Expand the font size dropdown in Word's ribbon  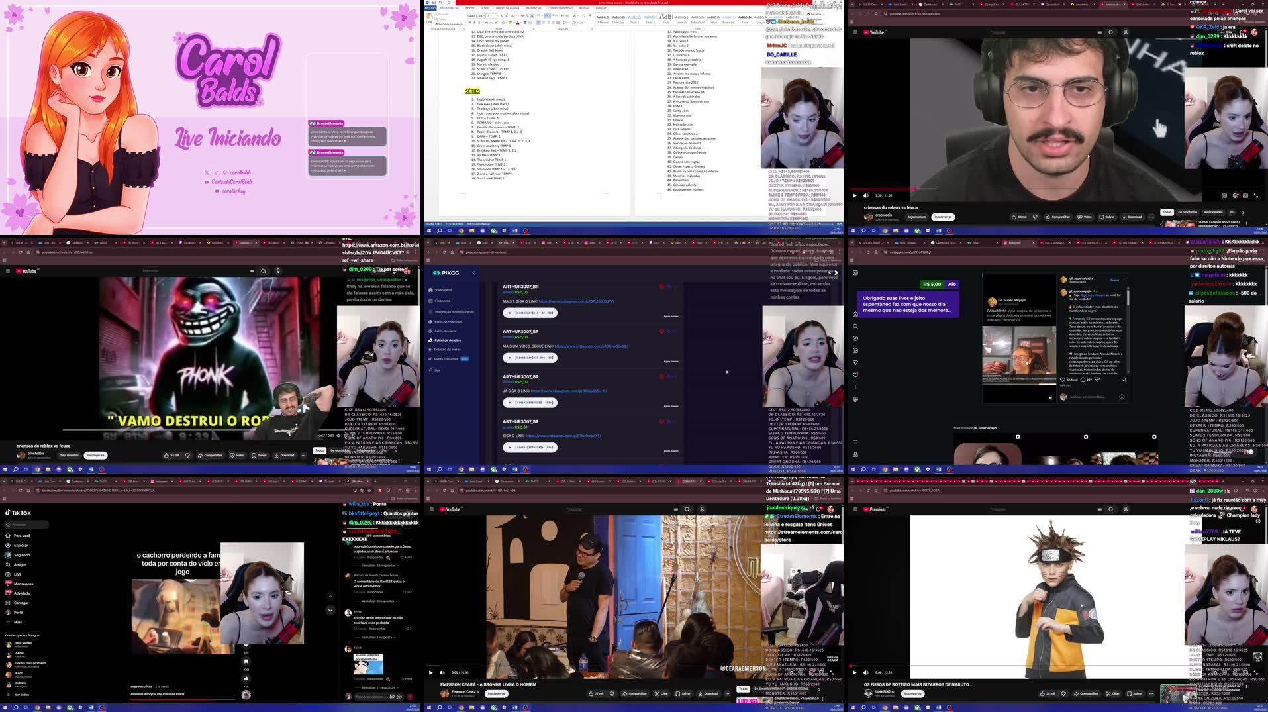[497, 16]
